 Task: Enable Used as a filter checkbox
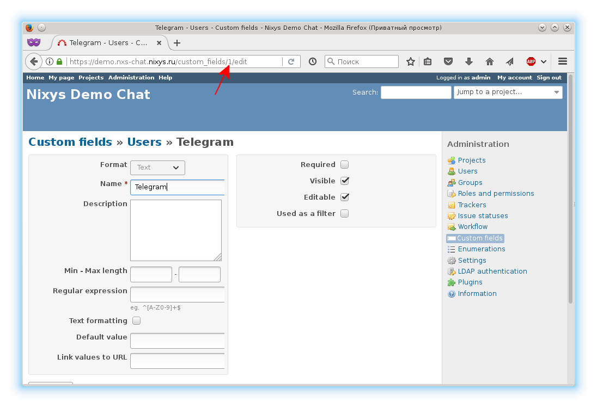pyautogui.click(x=345, y=214)
